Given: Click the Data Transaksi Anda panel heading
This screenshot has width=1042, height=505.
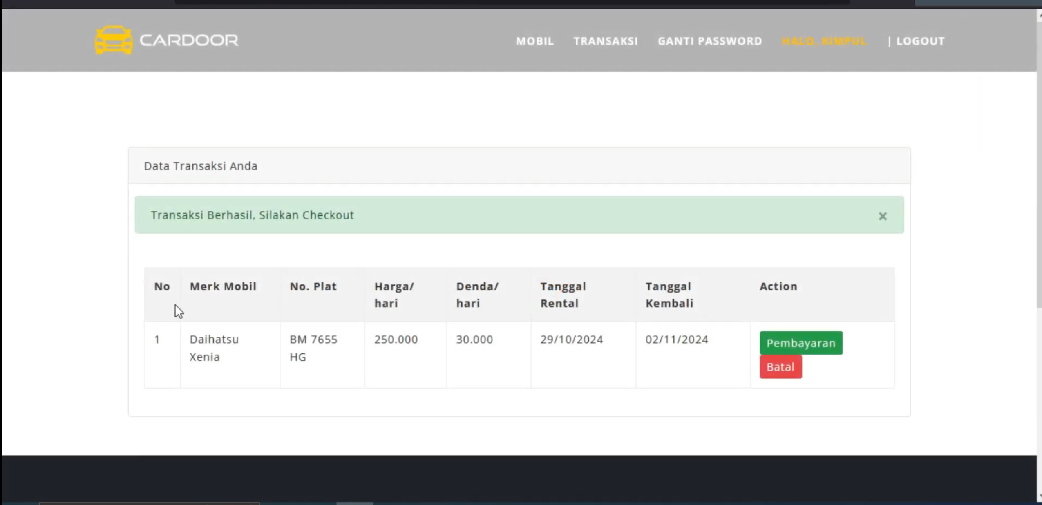Looking at the screenshot, I should click(201, 166).
